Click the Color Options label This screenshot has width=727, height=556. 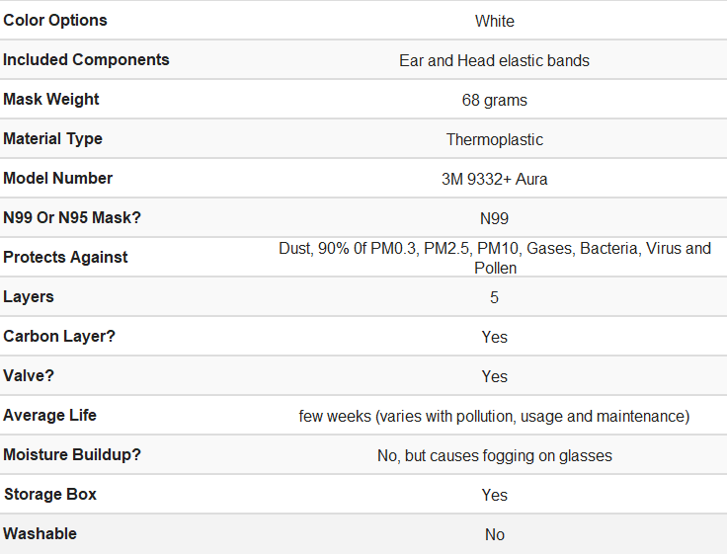pos(55,21)
